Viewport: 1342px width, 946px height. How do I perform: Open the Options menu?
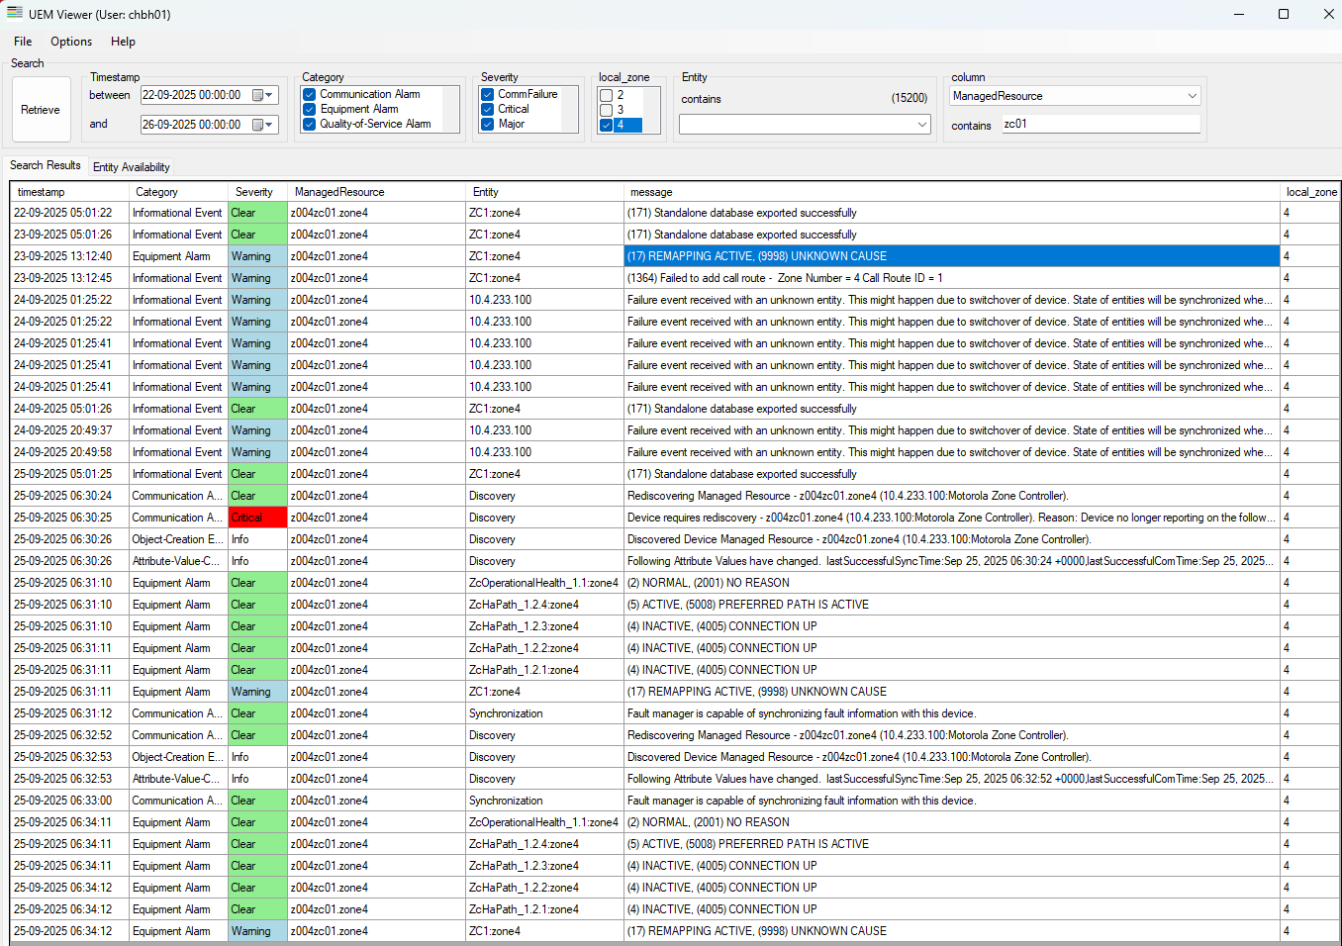click(71, 42)
